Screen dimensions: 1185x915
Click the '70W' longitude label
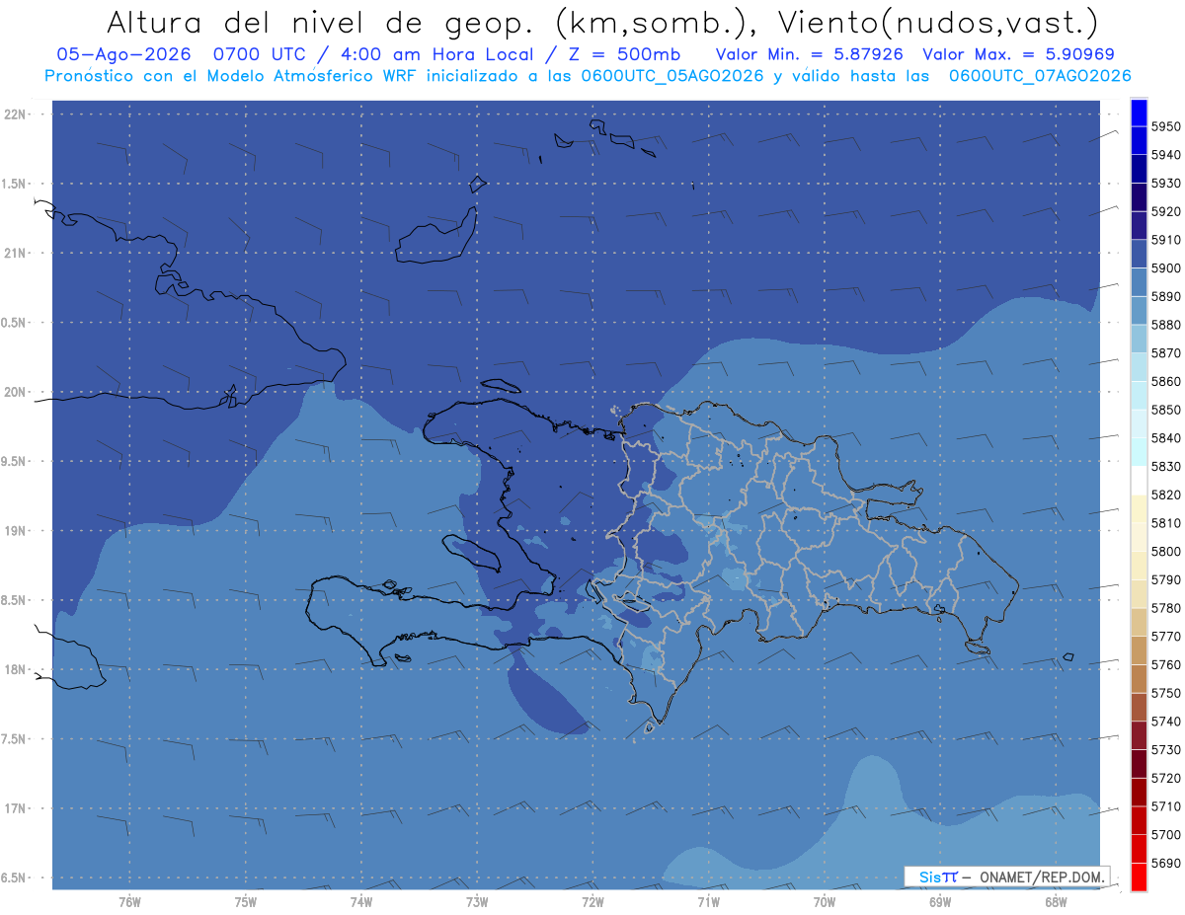click(825, 902)
